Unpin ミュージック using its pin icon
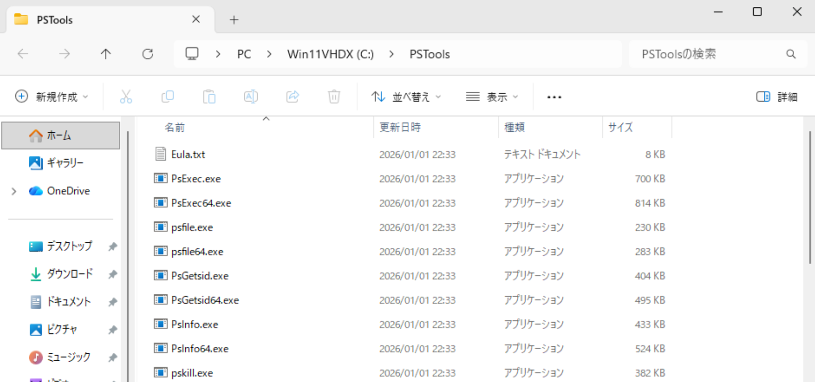This screenshot has width=815, height=382. click(x=113, y=357)
